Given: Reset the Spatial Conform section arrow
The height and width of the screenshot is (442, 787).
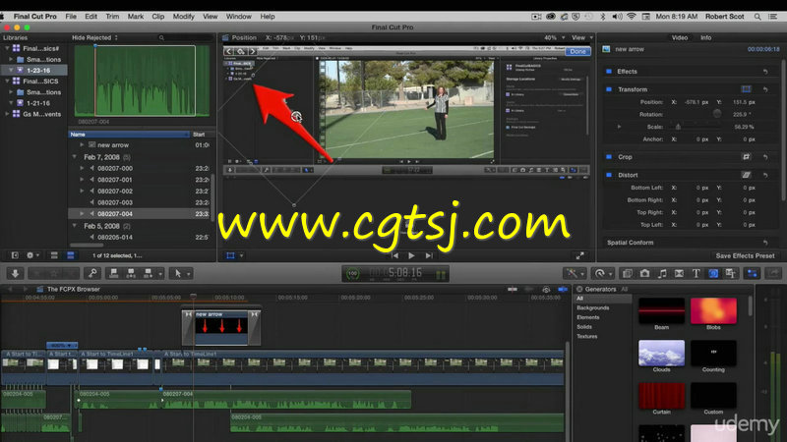Looking at the screenshot, I should [765, 243].
